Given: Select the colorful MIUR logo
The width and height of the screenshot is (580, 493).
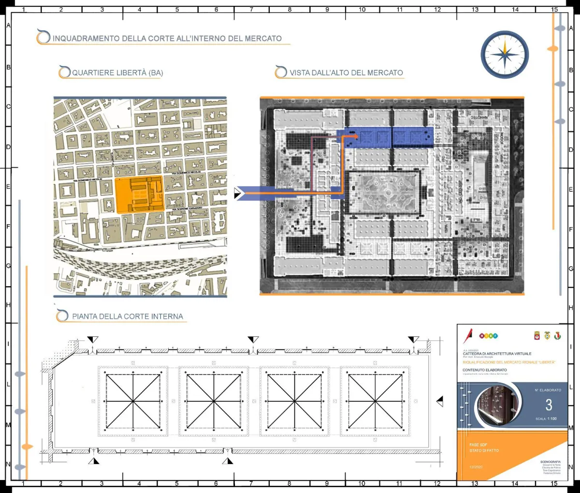Looking at the screenshot, I should click(x=488, y=336).
